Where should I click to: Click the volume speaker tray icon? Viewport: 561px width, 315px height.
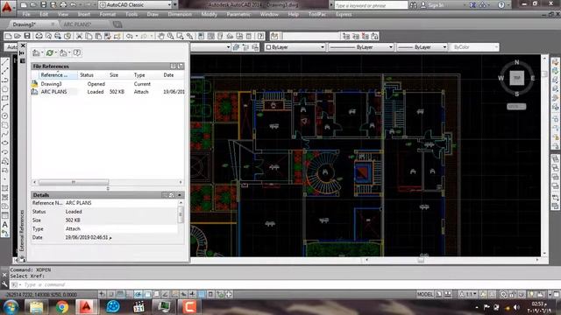point(516,307)
